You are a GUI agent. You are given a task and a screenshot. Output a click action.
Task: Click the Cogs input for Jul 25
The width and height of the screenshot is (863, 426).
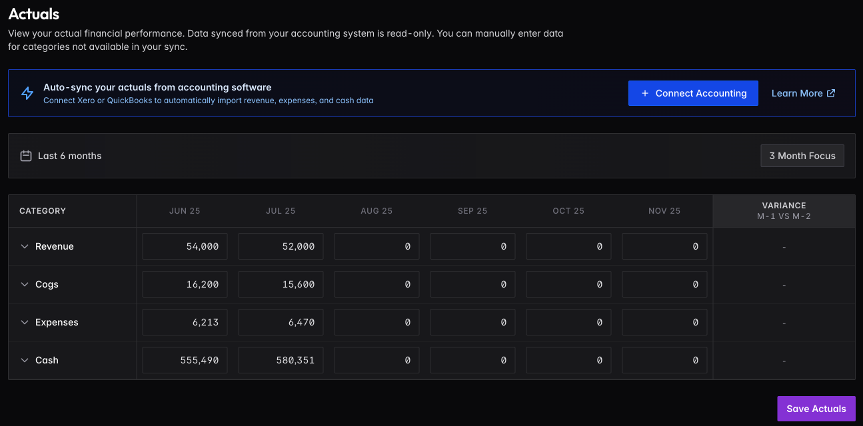[281, 284]
